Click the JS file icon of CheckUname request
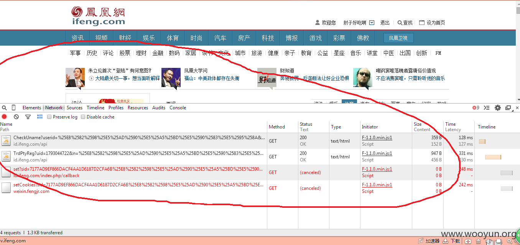This screenshot has height=245, width=520. pos(6,141)
